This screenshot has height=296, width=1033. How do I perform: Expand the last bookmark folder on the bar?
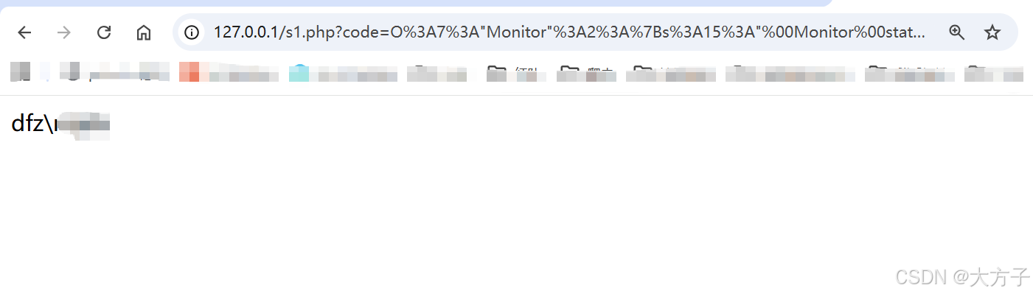[993, 72]
